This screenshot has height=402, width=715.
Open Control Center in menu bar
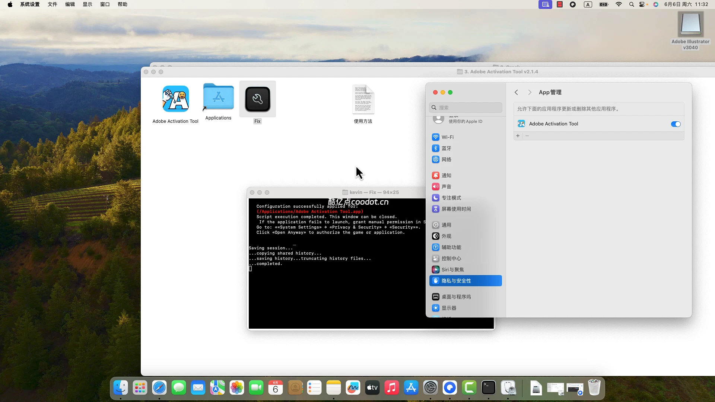pos(642,4)
